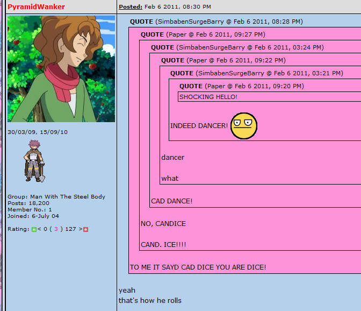
Task: Click the dates "30/03/09, 15/09/10"
Action: pyautogui.click(x=38, y=132)
